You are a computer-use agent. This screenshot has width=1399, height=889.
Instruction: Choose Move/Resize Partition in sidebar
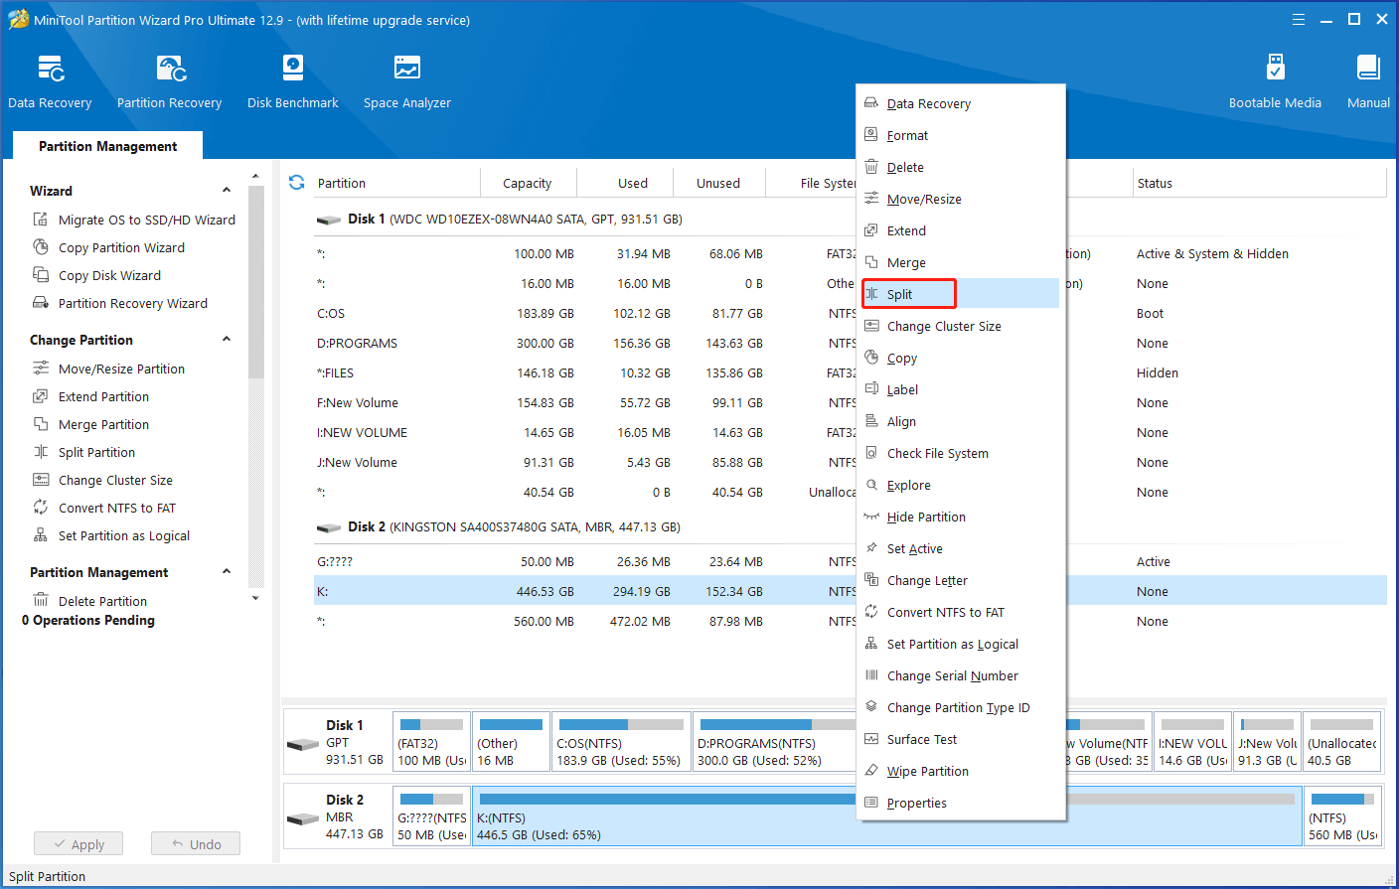[x=109, y=369]
